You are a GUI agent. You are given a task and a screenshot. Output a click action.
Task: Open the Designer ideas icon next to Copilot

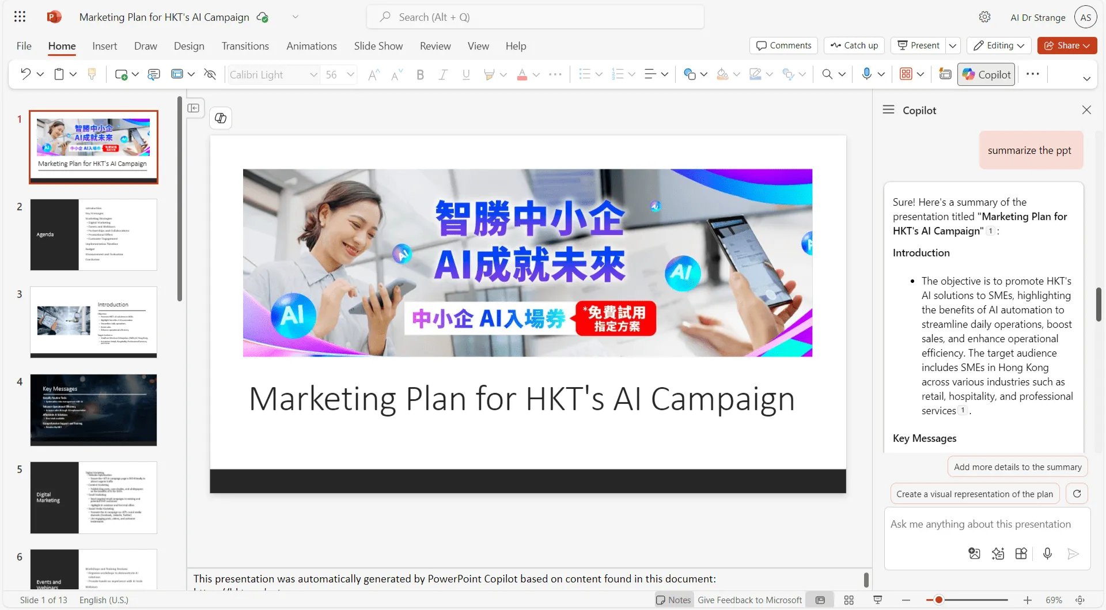pyautogui.click(x=945, y=74)
